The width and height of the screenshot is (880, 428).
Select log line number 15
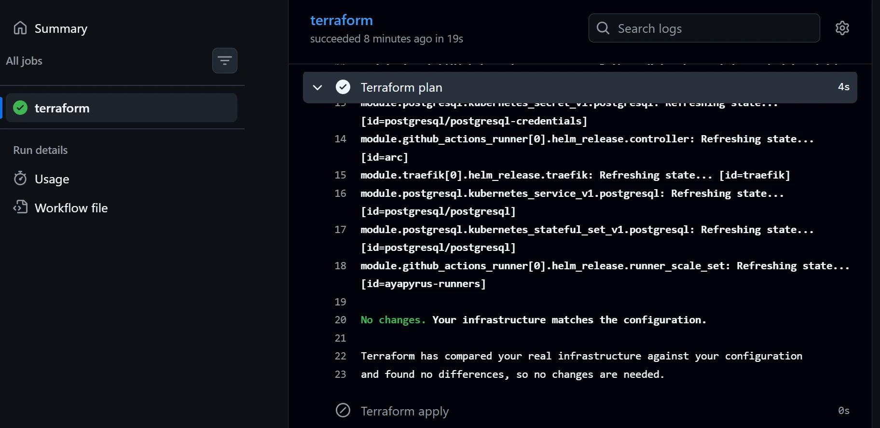(x=341, y=175)
